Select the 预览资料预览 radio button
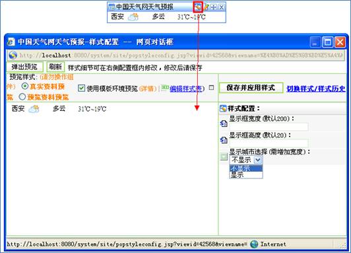Viewport: 351px width, 253px height. click(22, 97)
